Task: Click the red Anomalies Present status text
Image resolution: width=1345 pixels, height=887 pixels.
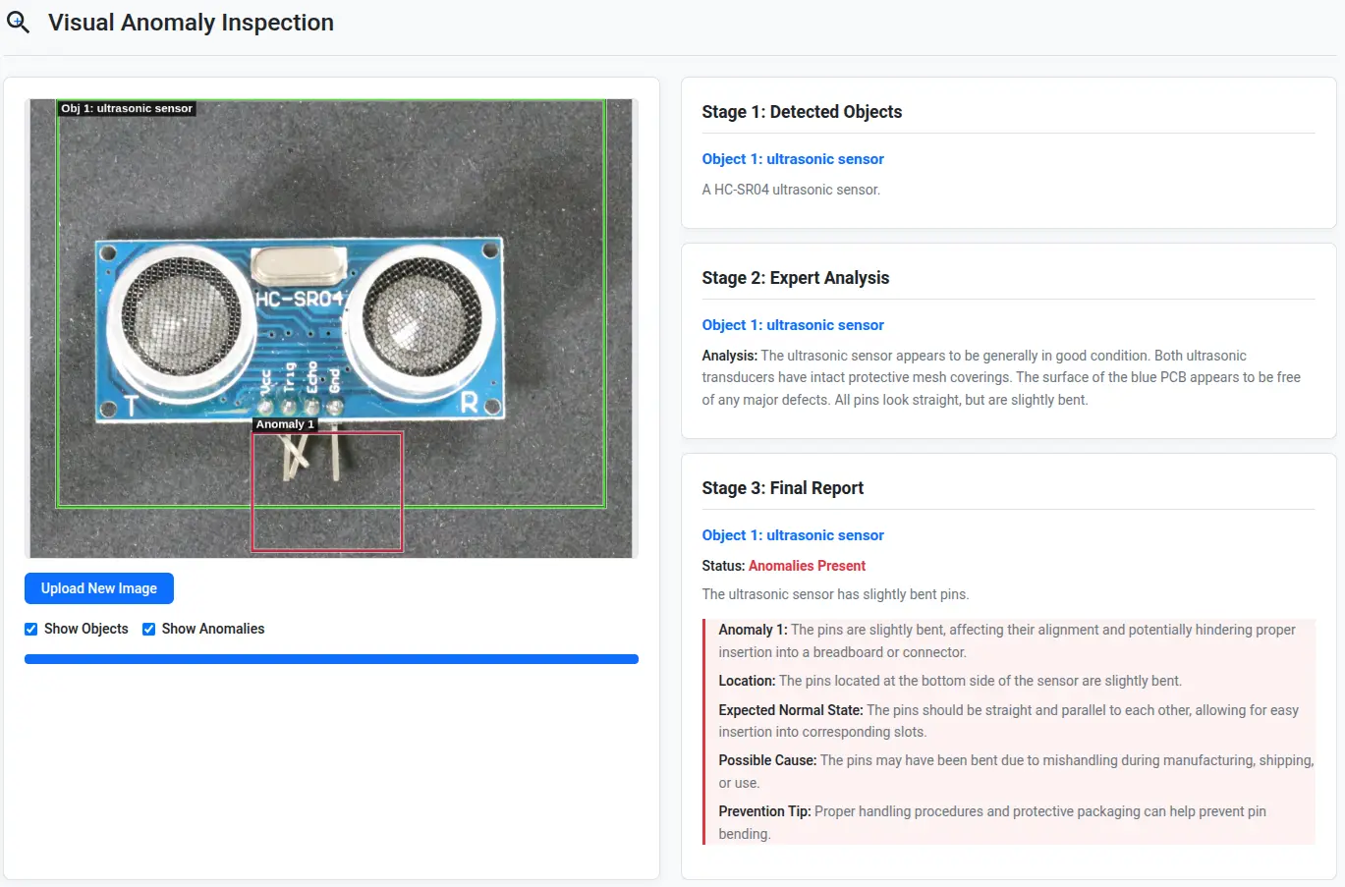Action: pyautogui.click(x=807, y=566)
